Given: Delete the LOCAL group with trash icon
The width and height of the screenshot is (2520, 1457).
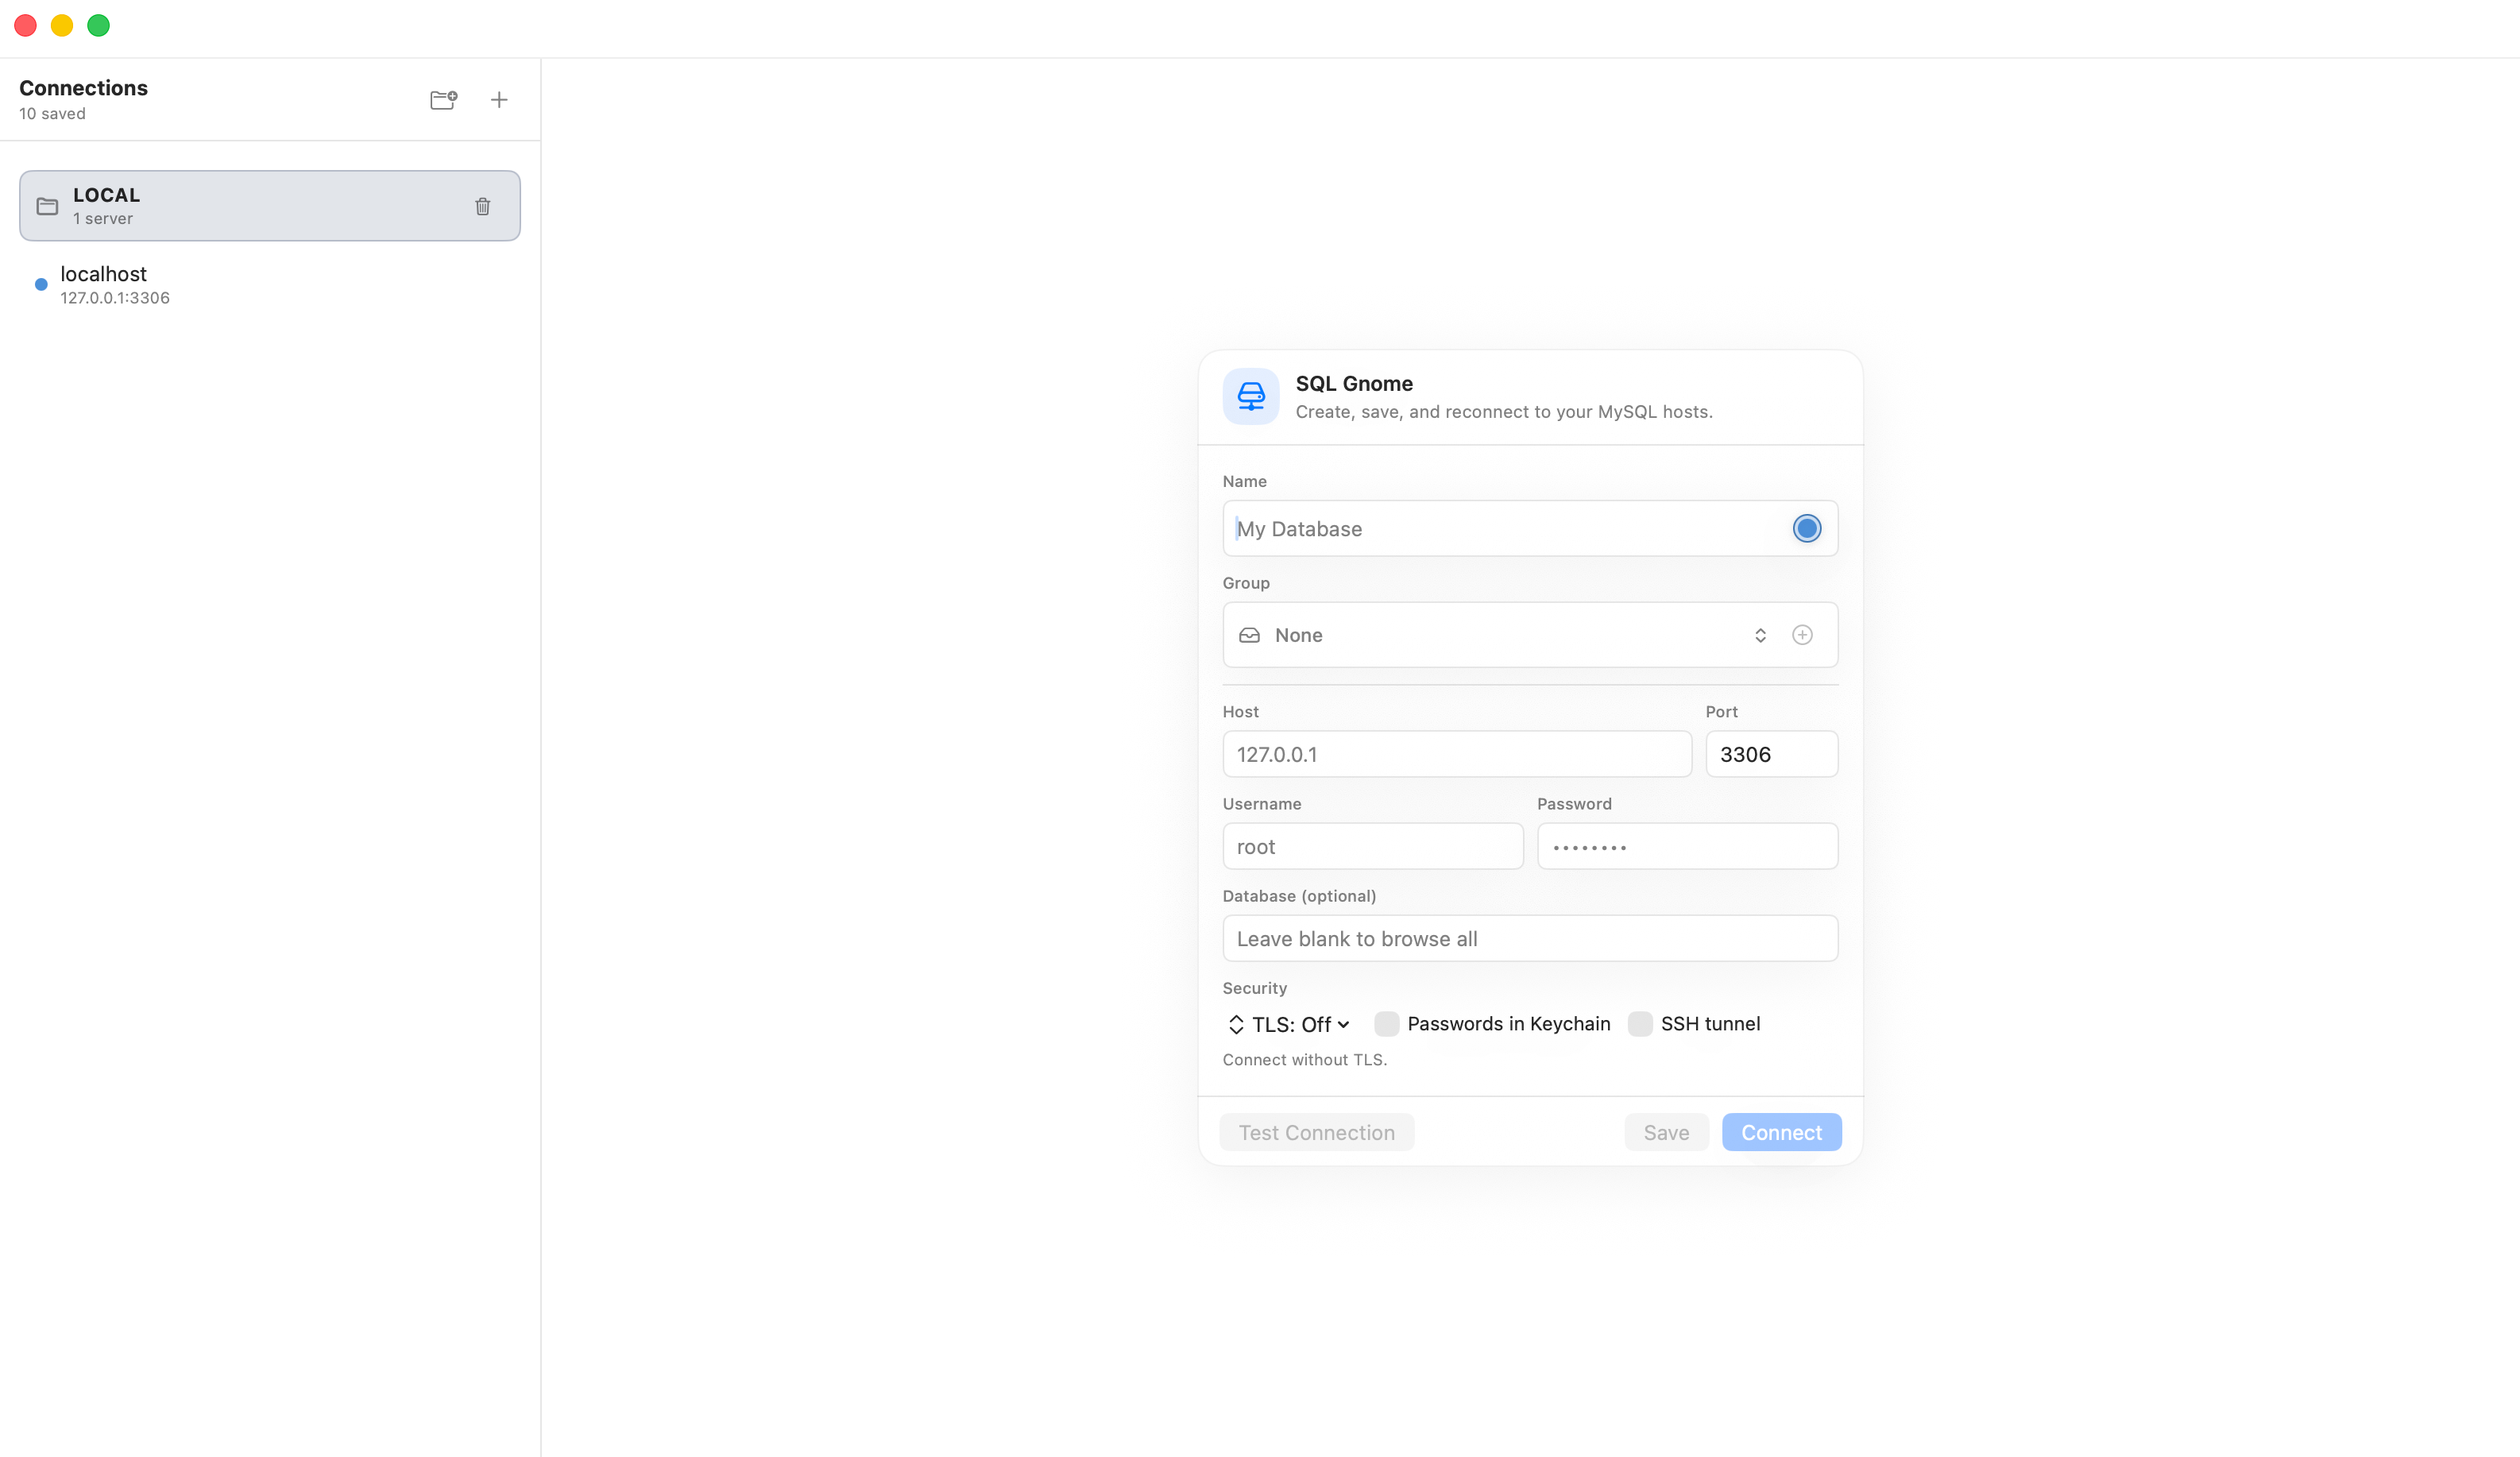Looking at the screenshot, I should click(483, 206).
